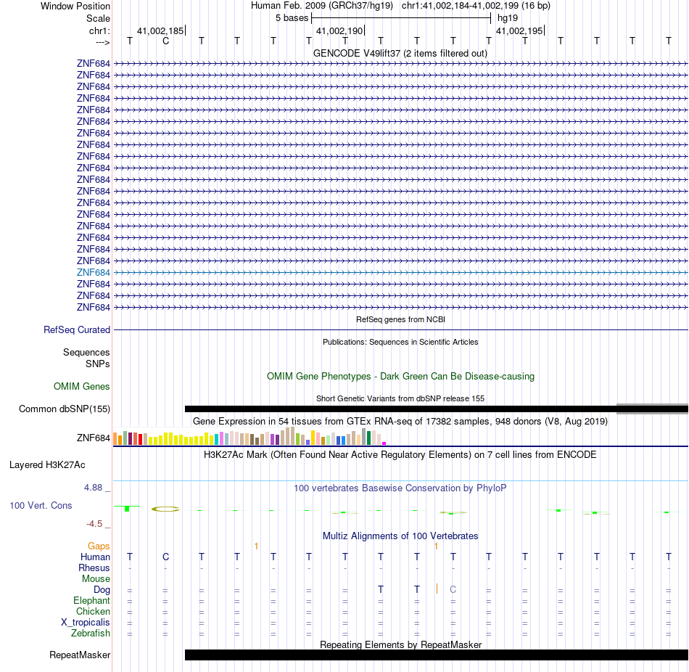Click the 4.88 PhyloP upper scale value
The width and height of the screenshot is (689, 672).
93,488
